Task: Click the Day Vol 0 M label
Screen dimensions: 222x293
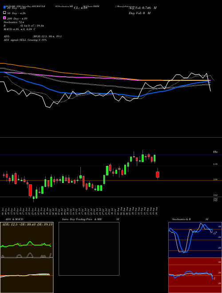Action: (139, 13)
